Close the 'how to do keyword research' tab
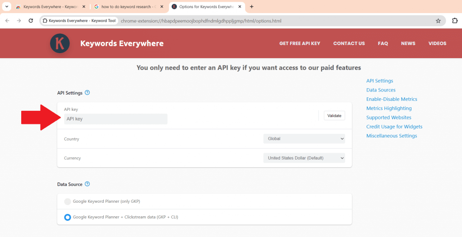462x237 pixels. pyautogui.click(x=162, y=7)
